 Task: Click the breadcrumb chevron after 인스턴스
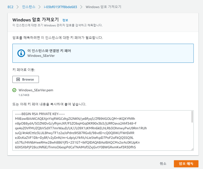click(x=40, y=7)
